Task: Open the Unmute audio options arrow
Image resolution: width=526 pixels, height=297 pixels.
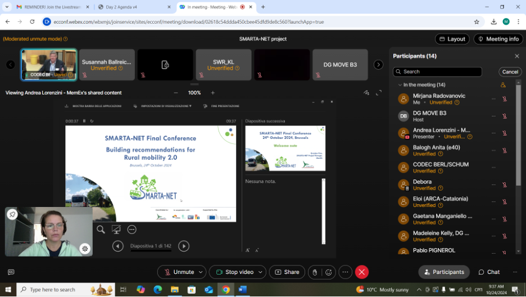Action: (x=202, y=272)
